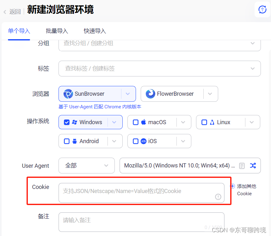Expand iOS version dropdown arrow
This screenshot has height=236, width=271.
click(183, 141)
